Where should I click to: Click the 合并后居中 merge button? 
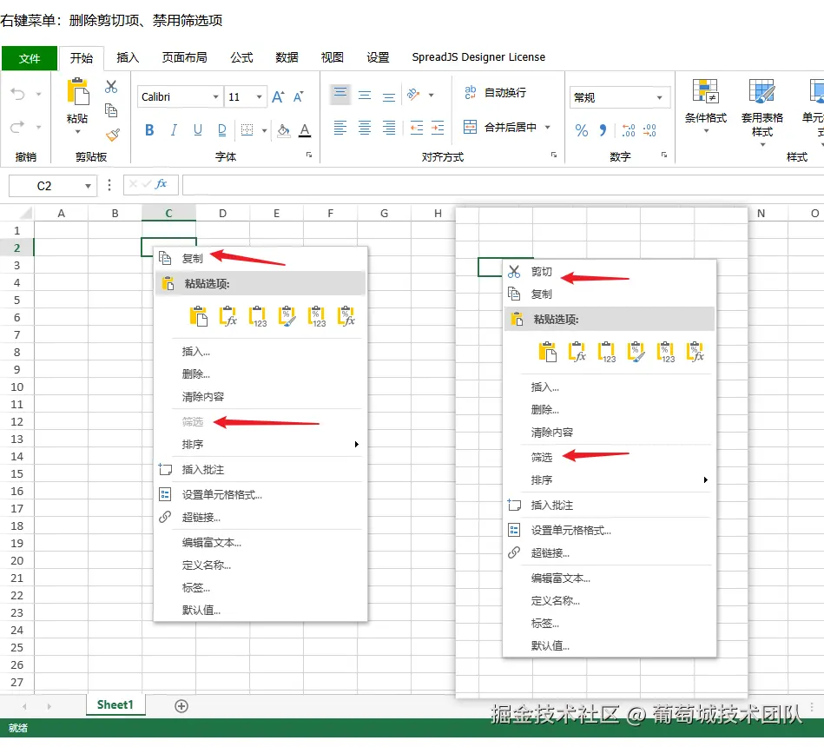pos(500,127)
